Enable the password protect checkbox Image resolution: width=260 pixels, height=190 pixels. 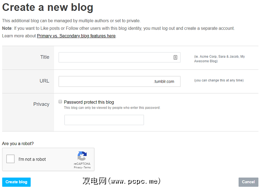(60, 102)
